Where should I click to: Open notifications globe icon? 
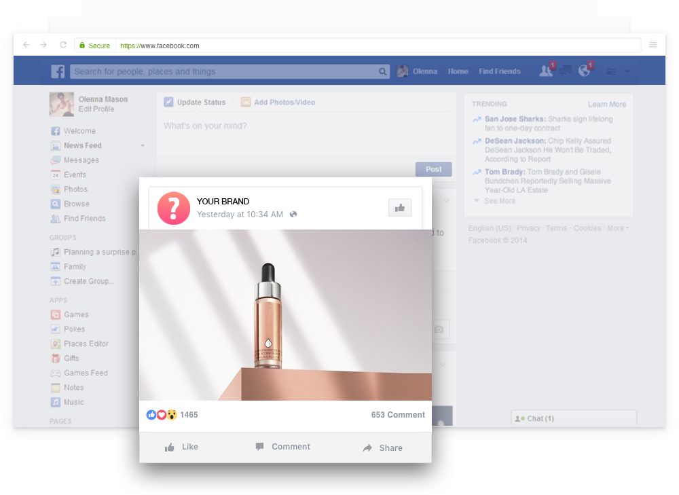pyautogui.click(x=585, y=71)
